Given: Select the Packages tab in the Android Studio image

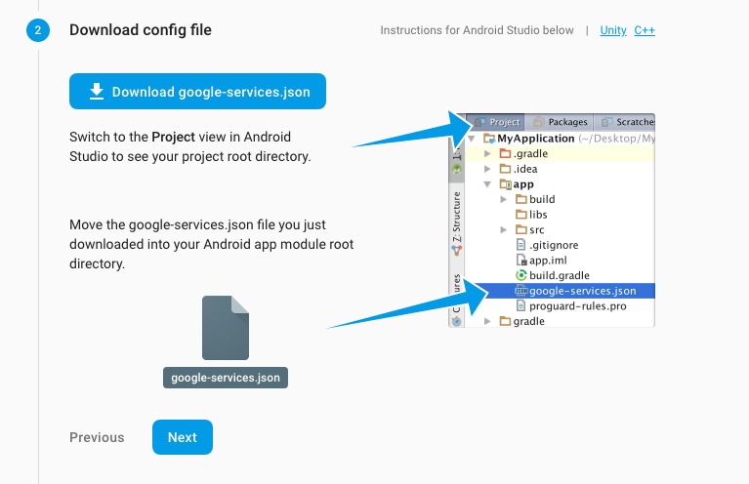Looking at the screenshot, I should [x=560, y=122].
